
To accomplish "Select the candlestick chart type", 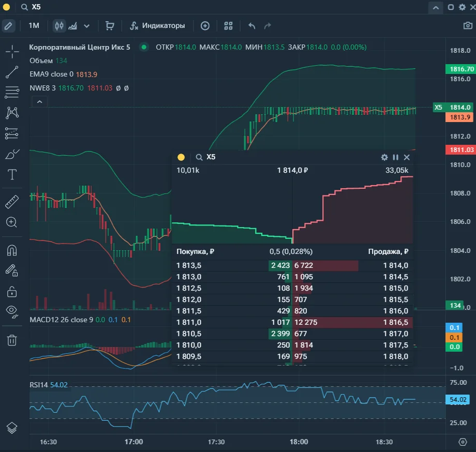I will pos(59,26).
